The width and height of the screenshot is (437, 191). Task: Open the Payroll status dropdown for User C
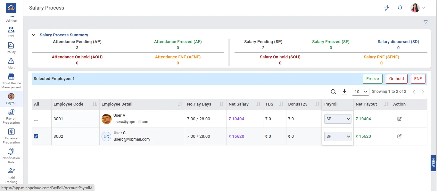(338, 136)
